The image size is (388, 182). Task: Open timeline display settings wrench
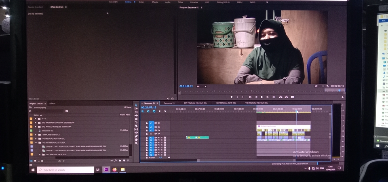(165, 112)
